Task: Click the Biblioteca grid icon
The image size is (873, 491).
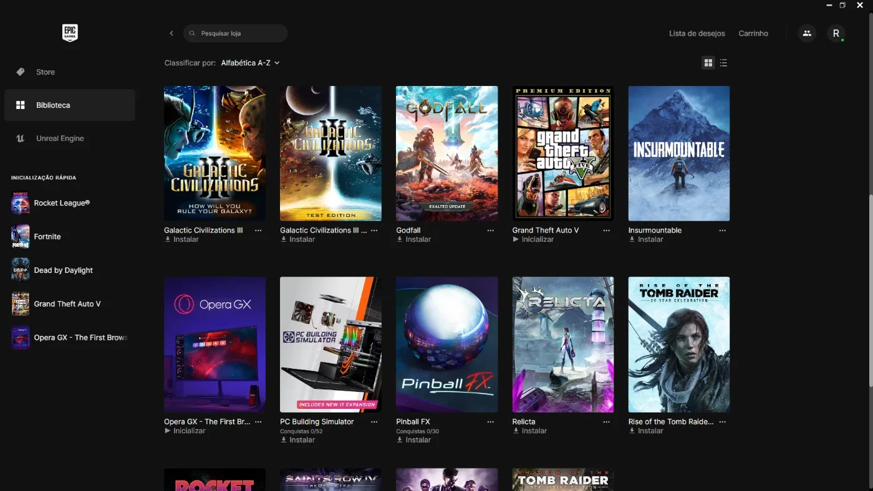Action: (x=21, y=105)
